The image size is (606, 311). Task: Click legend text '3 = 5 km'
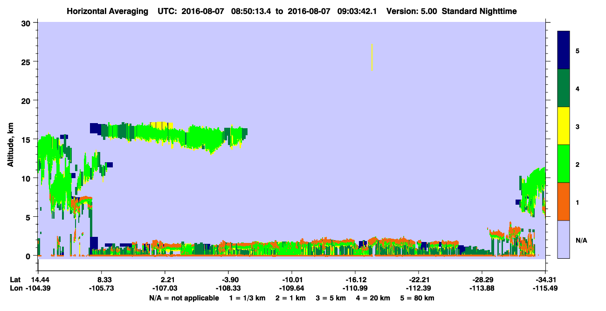point(331,298)
